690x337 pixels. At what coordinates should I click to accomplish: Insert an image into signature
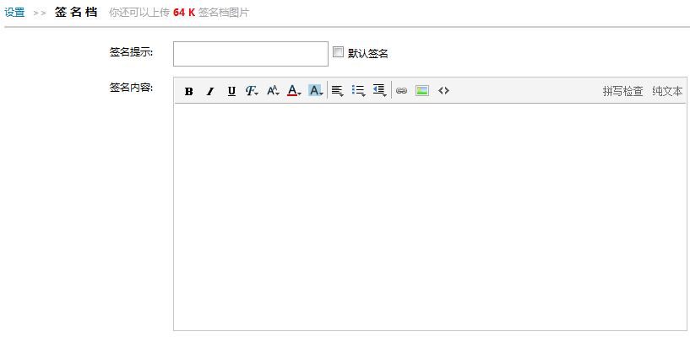[x=422, y=91]
